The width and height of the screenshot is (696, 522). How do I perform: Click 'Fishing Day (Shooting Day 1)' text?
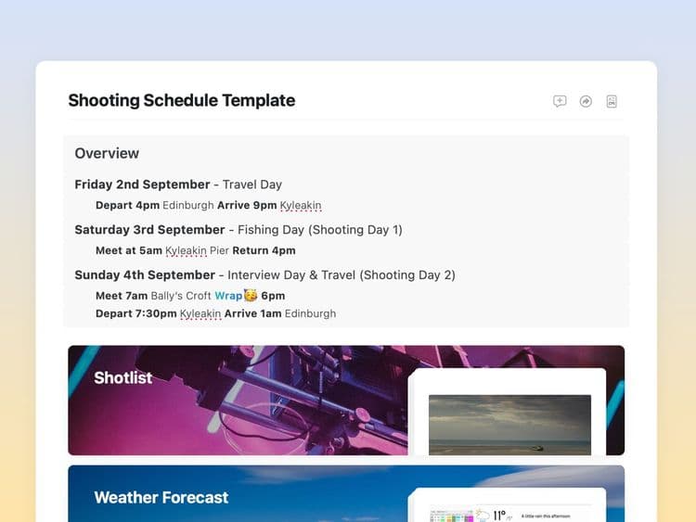tap(320, 230)
